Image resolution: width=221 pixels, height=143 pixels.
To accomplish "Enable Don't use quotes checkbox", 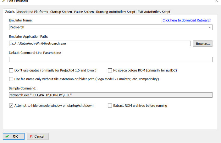I will pyautogui.click(x=11, y=70).
